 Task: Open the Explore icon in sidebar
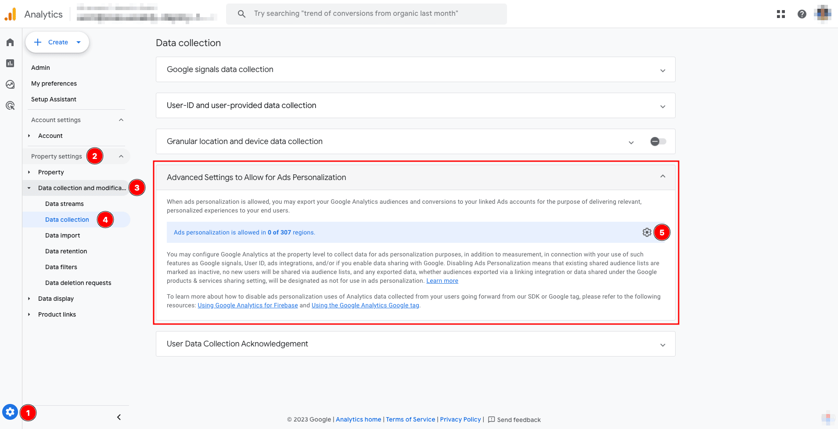10,84
